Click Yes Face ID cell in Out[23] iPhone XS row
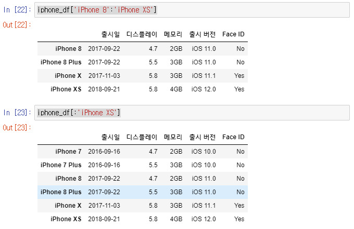The image size is (354, 229). click(239, 219)
